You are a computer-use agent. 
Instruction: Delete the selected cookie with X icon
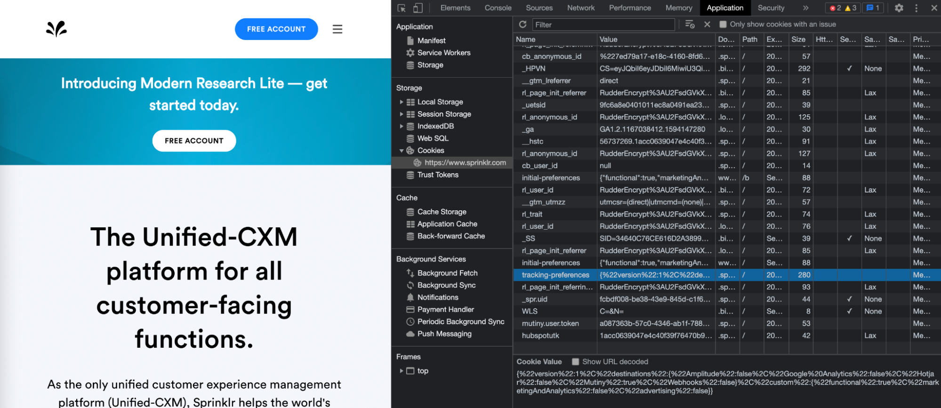(x=707, y=24)
